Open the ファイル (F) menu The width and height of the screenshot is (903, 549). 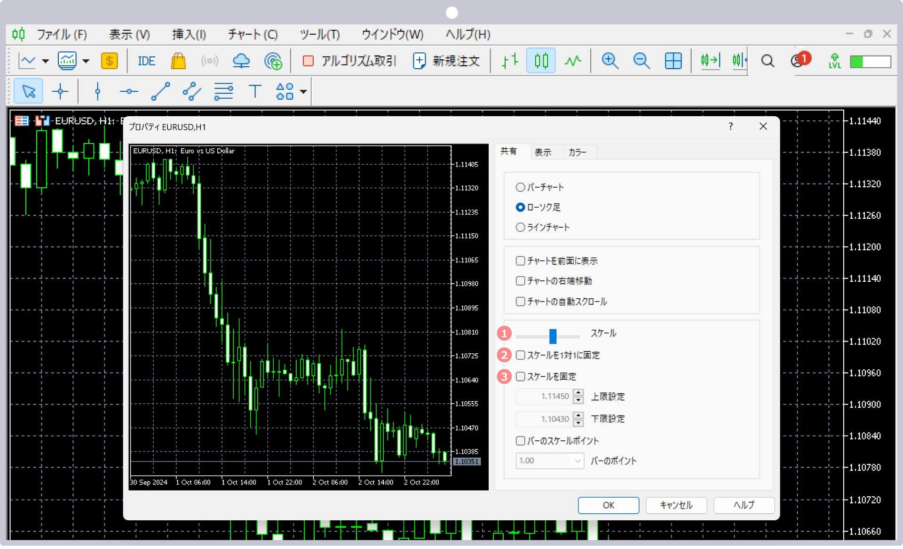(62, 34)
